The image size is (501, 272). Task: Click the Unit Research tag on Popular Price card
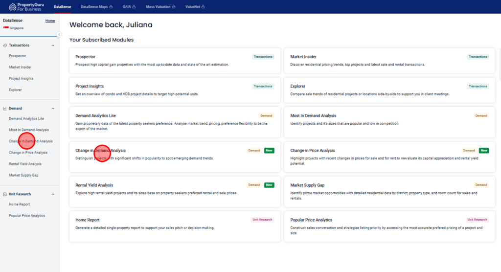pyautogui.click(x=478, y=220)
